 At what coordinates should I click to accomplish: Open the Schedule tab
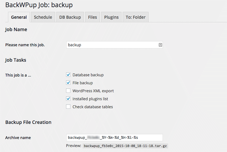[43, 17]
